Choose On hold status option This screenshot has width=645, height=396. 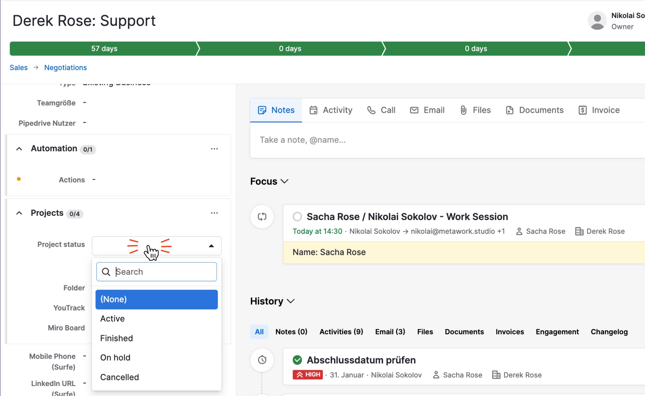115,358
